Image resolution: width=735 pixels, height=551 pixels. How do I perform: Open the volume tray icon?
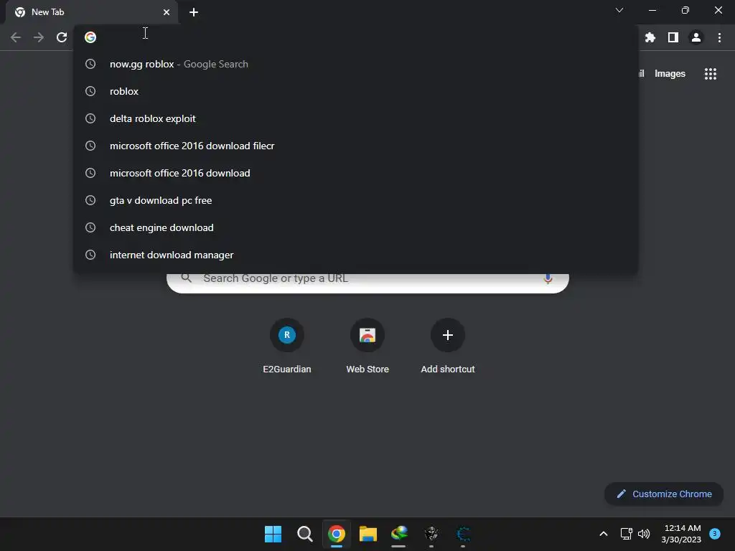click(644, 534)
